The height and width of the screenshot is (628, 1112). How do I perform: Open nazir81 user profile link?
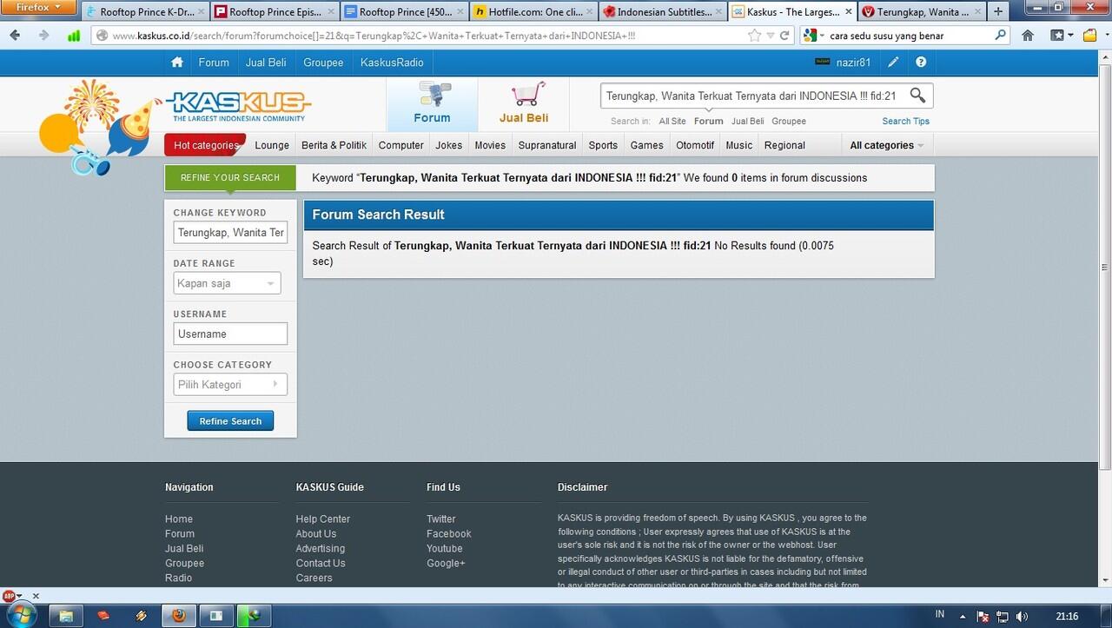tap(853, 63)
